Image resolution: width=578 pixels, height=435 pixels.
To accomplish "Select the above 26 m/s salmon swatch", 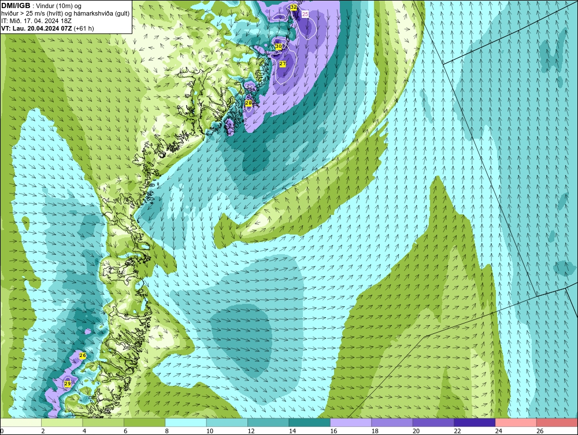I will 557,422.
